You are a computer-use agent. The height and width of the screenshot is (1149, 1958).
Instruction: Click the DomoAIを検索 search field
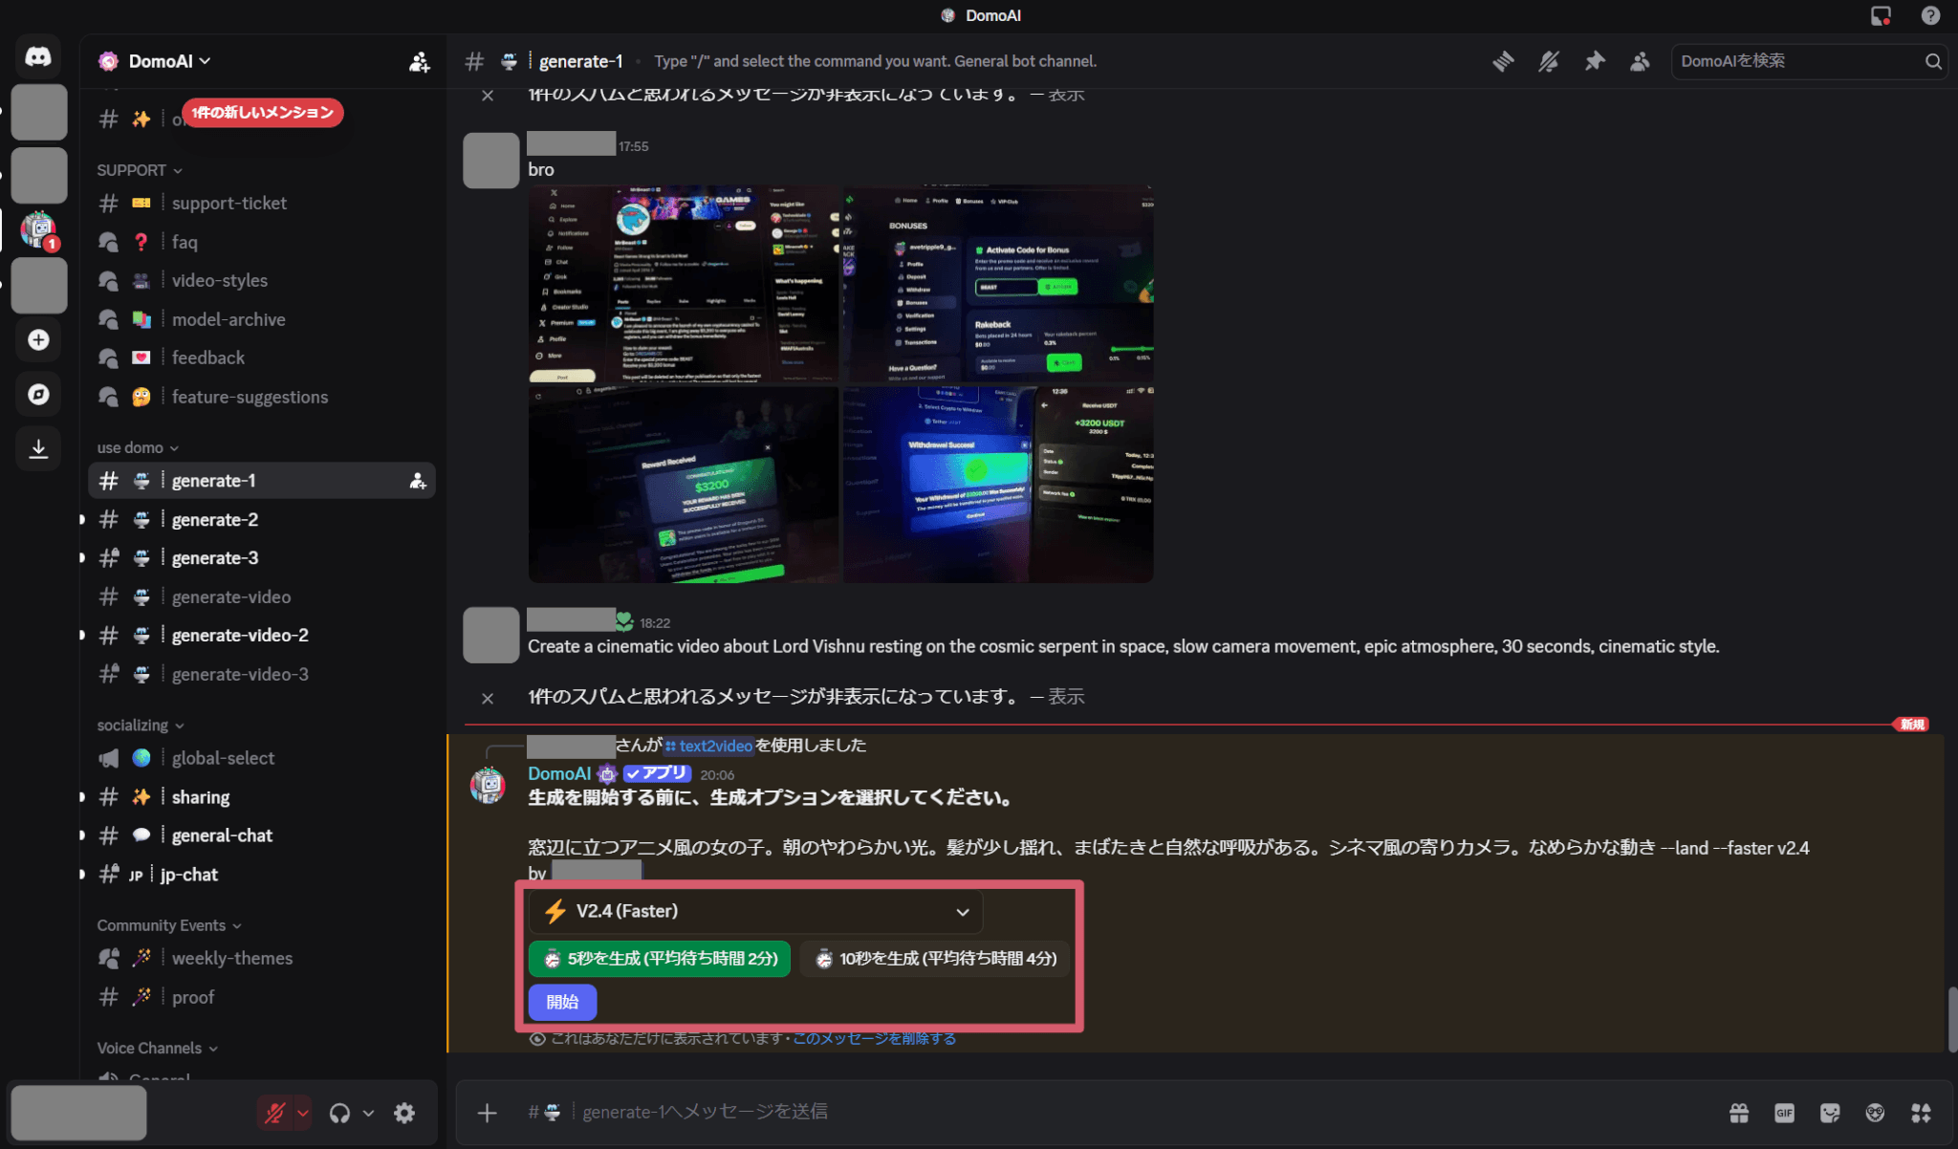click(x=1797, y=61)
